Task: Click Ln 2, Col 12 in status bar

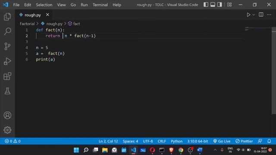Action: [108, 141]
